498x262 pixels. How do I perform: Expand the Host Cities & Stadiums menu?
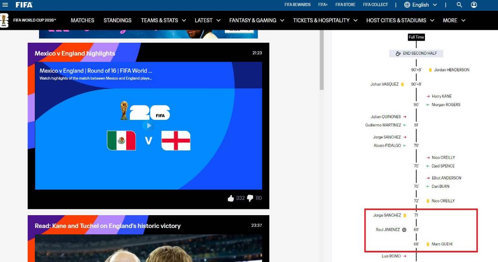click(400, 20)
